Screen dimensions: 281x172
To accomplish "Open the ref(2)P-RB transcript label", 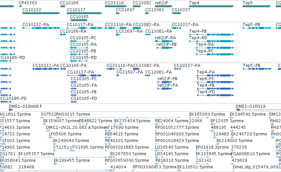I will [166, 44].
